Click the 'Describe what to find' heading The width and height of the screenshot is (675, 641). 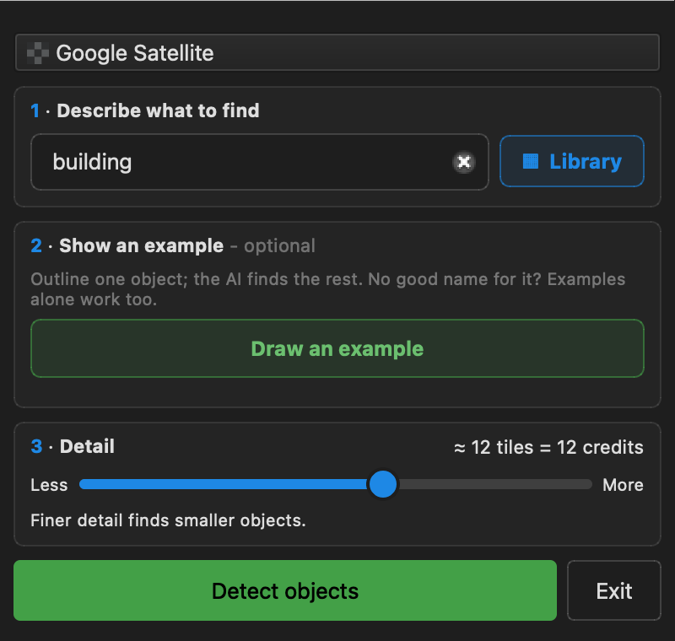pyautogui.click(x=158, y=110)
